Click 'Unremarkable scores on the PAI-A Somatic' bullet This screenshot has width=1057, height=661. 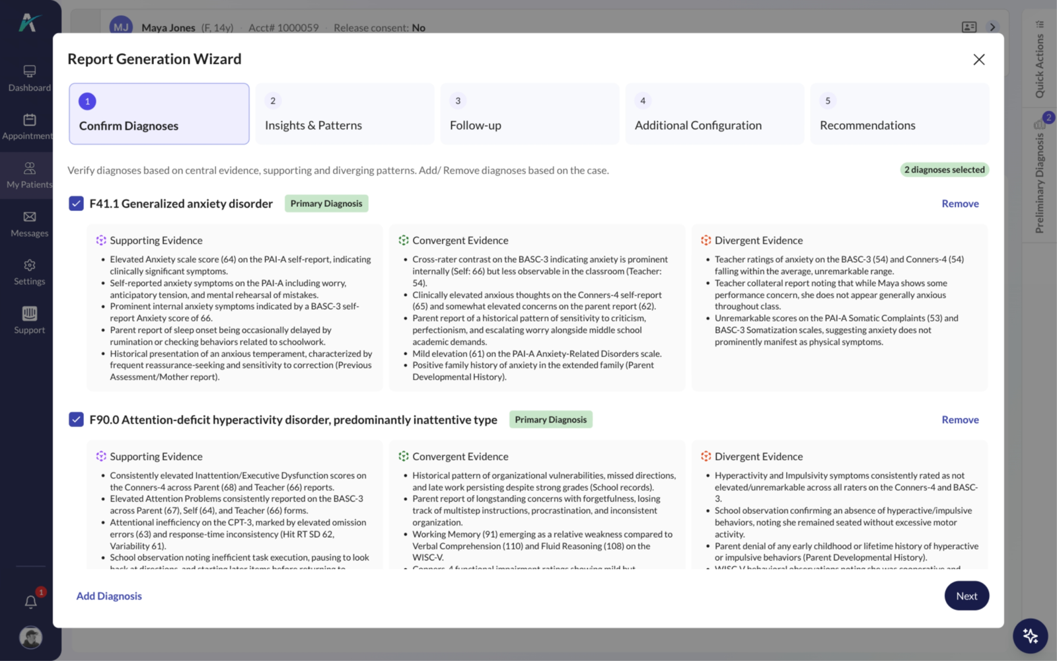tap(836, 330)
